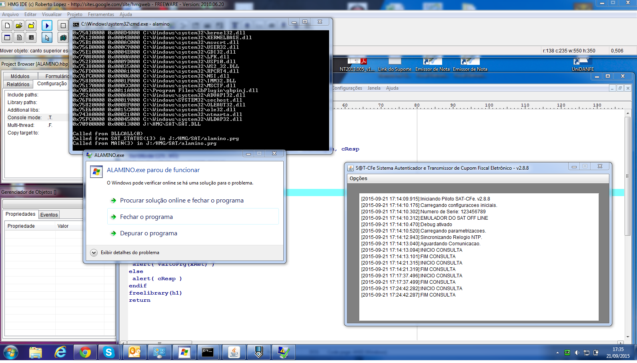Switch to the Relatórios tab
The image size is (637, 363).
point(18,84)
